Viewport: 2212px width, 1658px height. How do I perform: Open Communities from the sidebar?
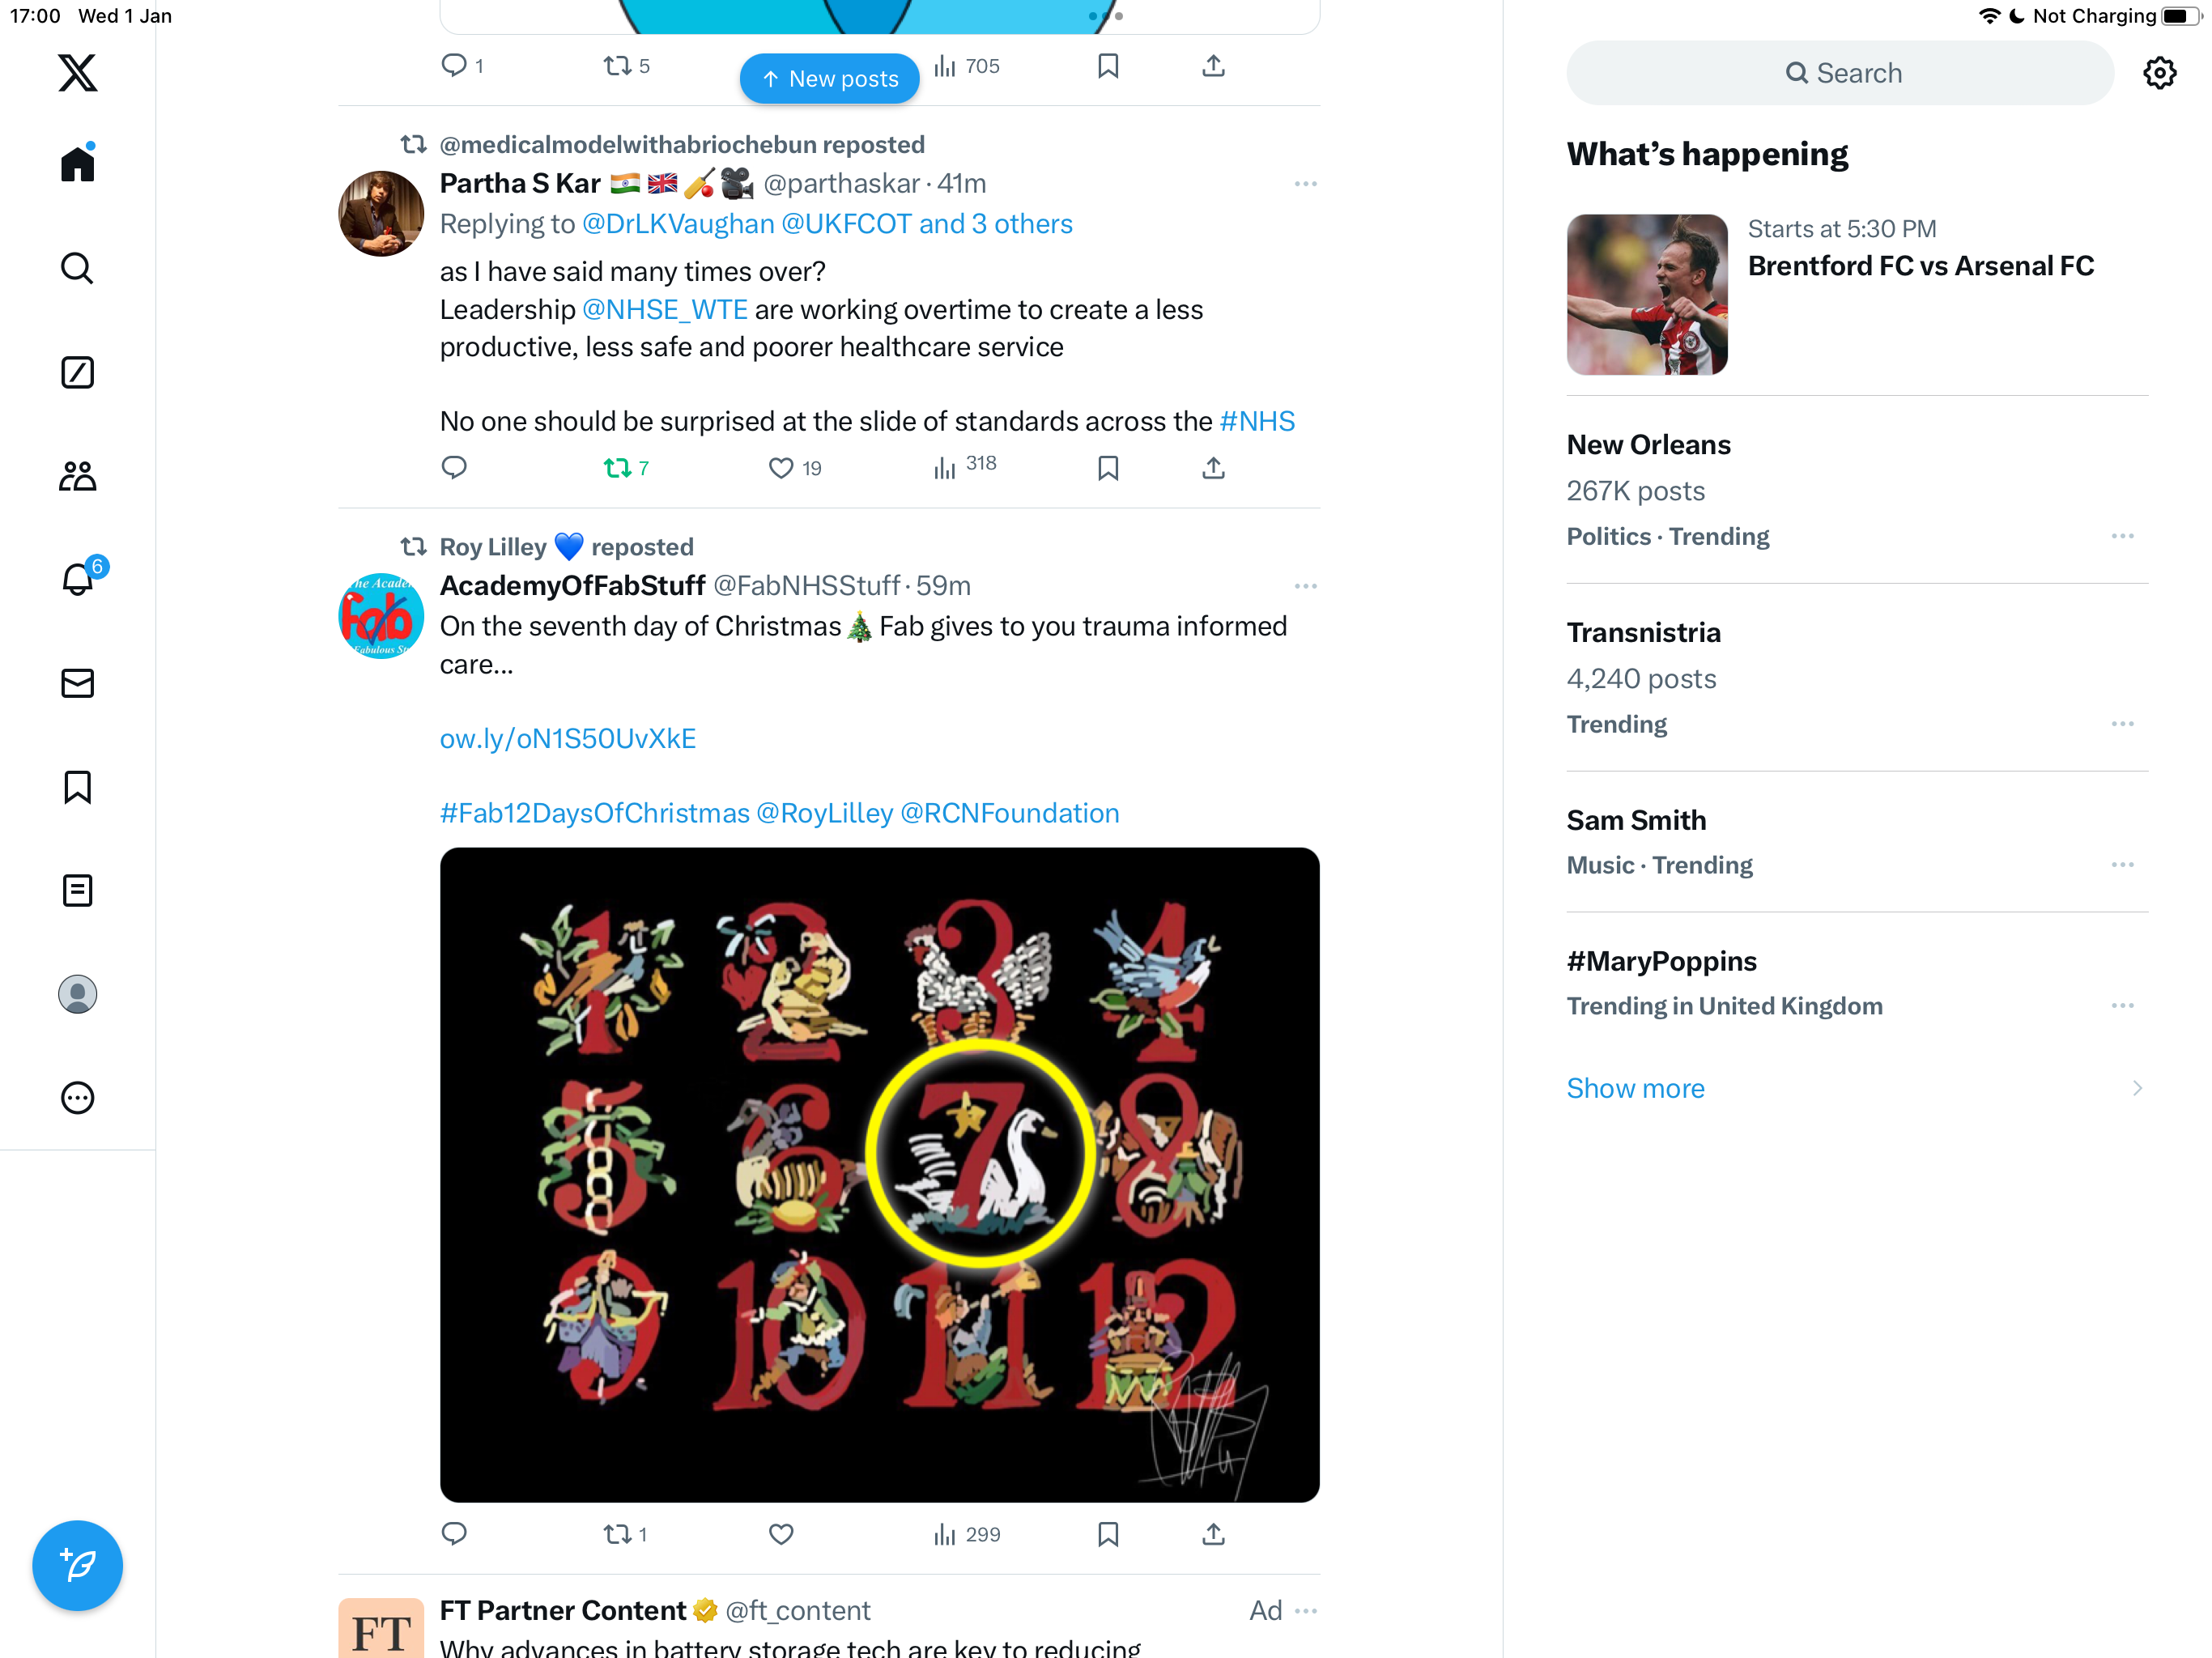tap(77, 476)
